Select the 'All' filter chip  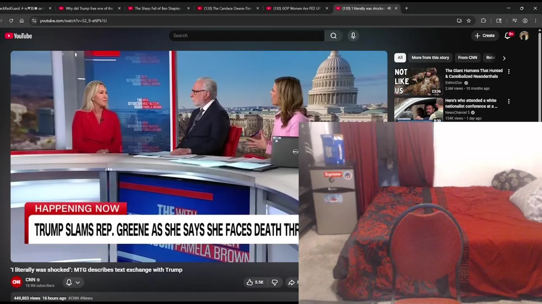pos(400,58)
